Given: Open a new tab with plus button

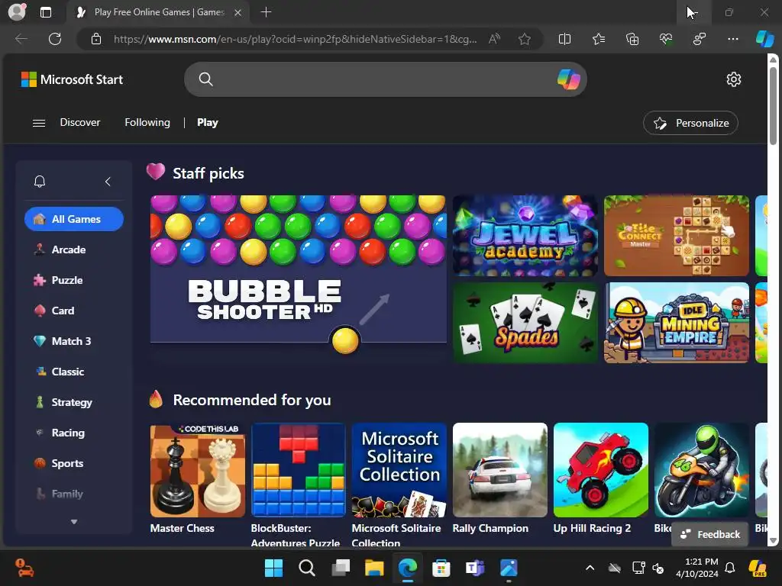Looking at the screenshot, I should tap(266, 12).
